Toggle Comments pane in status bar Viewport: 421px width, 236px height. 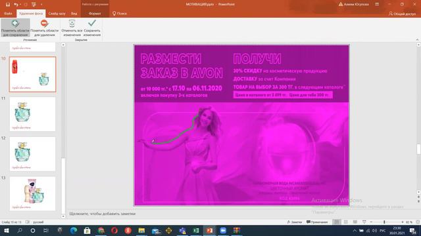coord(317,222)
